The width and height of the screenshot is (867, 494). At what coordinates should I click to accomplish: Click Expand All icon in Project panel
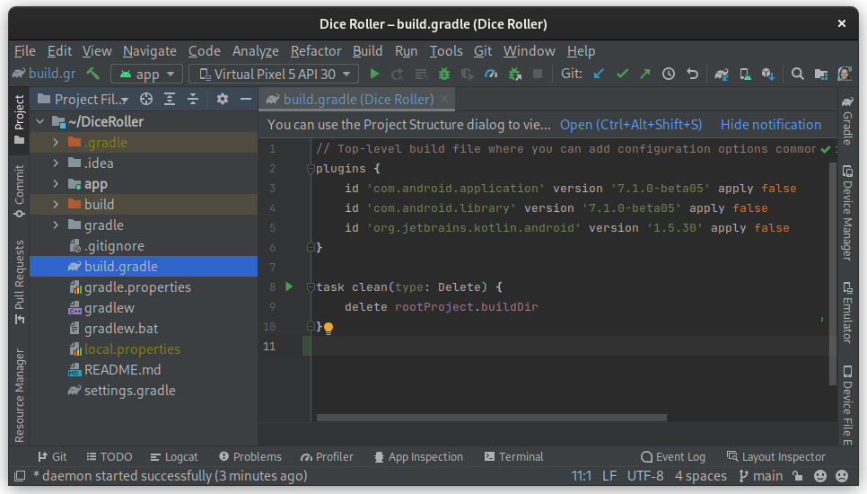170,99
